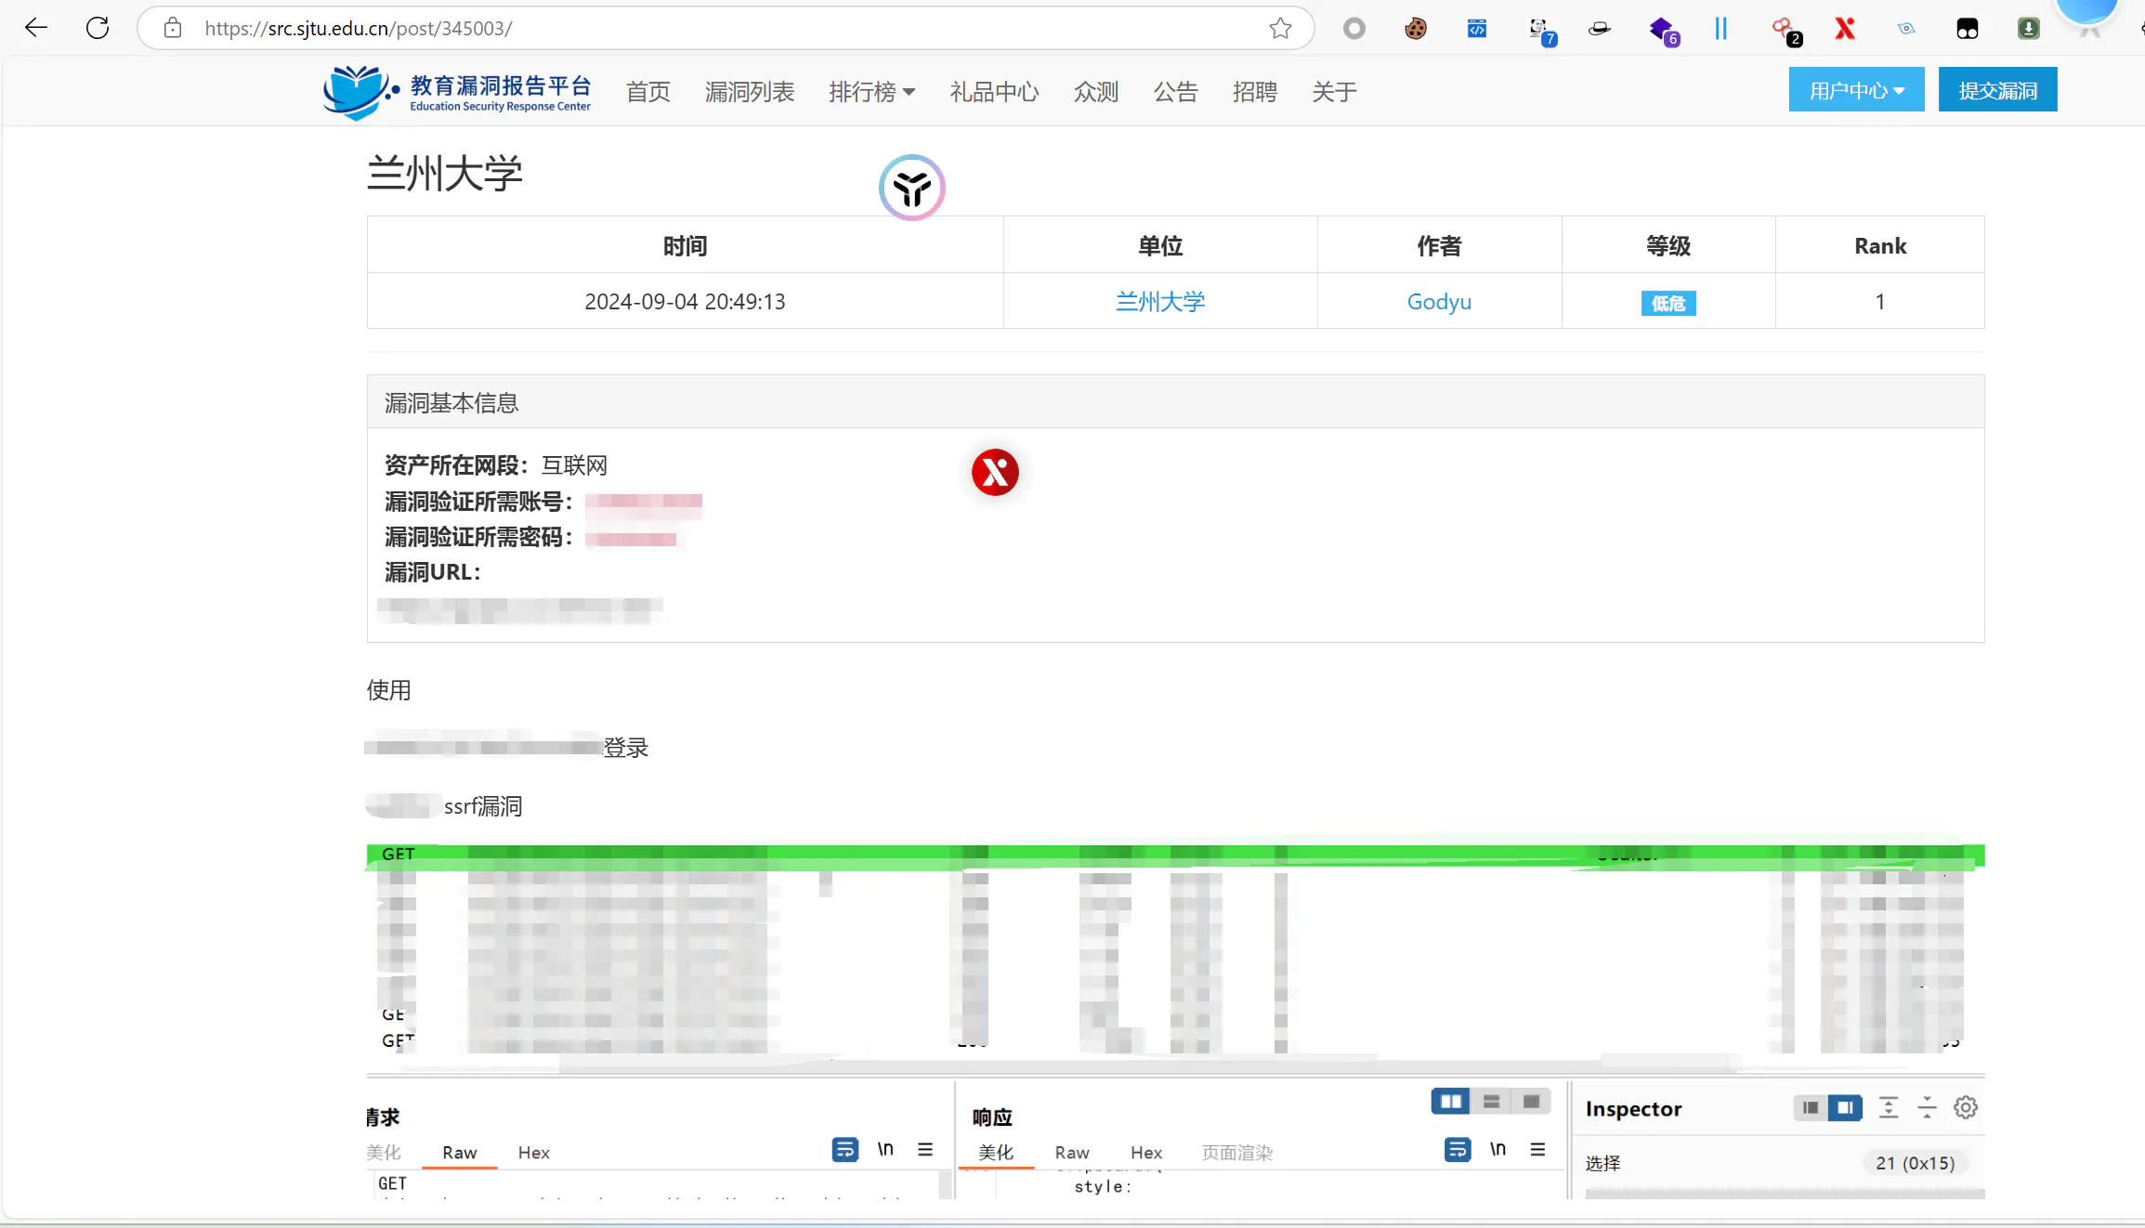The image size is (2145, 1228).
Task: Switch response pane to 页面渲染 tab
Action: point(1237,1152)
